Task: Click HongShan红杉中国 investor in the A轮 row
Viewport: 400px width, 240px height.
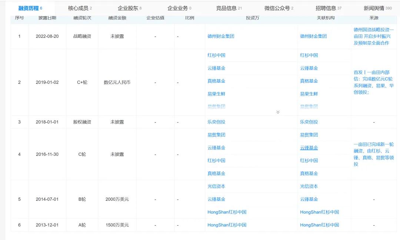Action: tap(227, 225)
